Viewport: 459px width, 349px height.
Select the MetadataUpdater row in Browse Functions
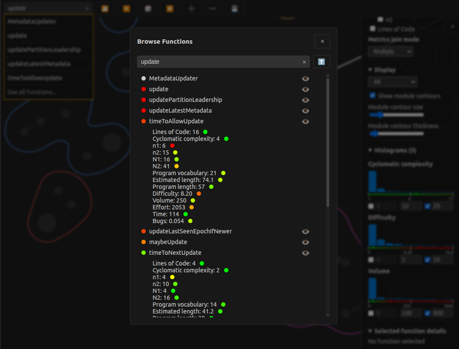click(173, 78)
